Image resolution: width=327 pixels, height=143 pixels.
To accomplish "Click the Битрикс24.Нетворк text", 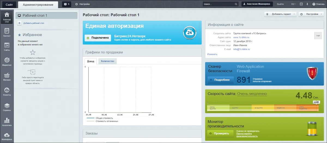I will click(x=130, y=36).
